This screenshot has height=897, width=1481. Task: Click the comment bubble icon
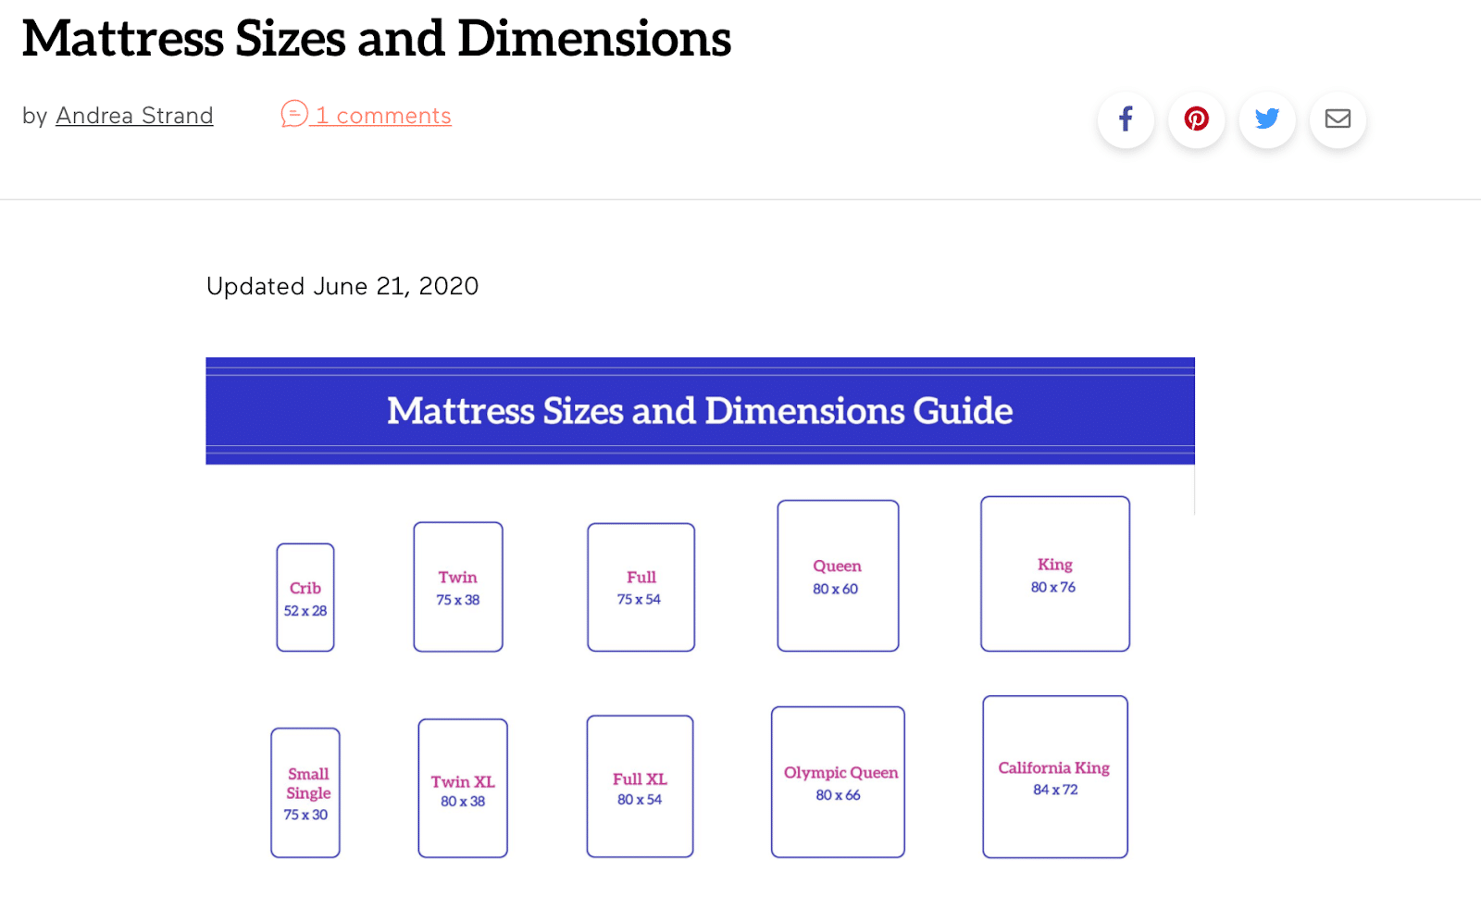294,114
